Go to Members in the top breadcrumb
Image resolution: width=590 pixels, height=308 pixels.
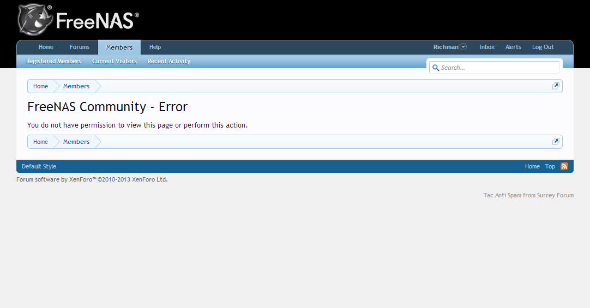[76, 86]
